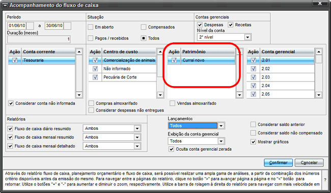Uncheck Fluxo de caixa mensal detalhado
This screenshot has width=331, height=193.
coord(10,146)
